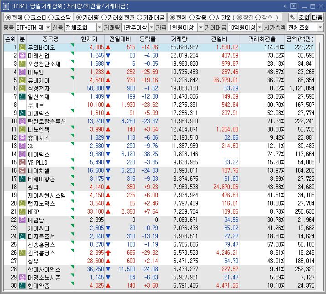The image size is (326, 294).
Task: Click the dark 신 badge icon for 일신석재
Action: click(x=22, y=96)
